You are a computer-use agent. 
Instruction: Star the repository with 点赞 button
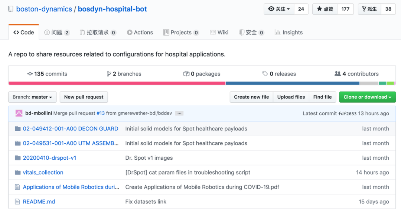point(325,9)
